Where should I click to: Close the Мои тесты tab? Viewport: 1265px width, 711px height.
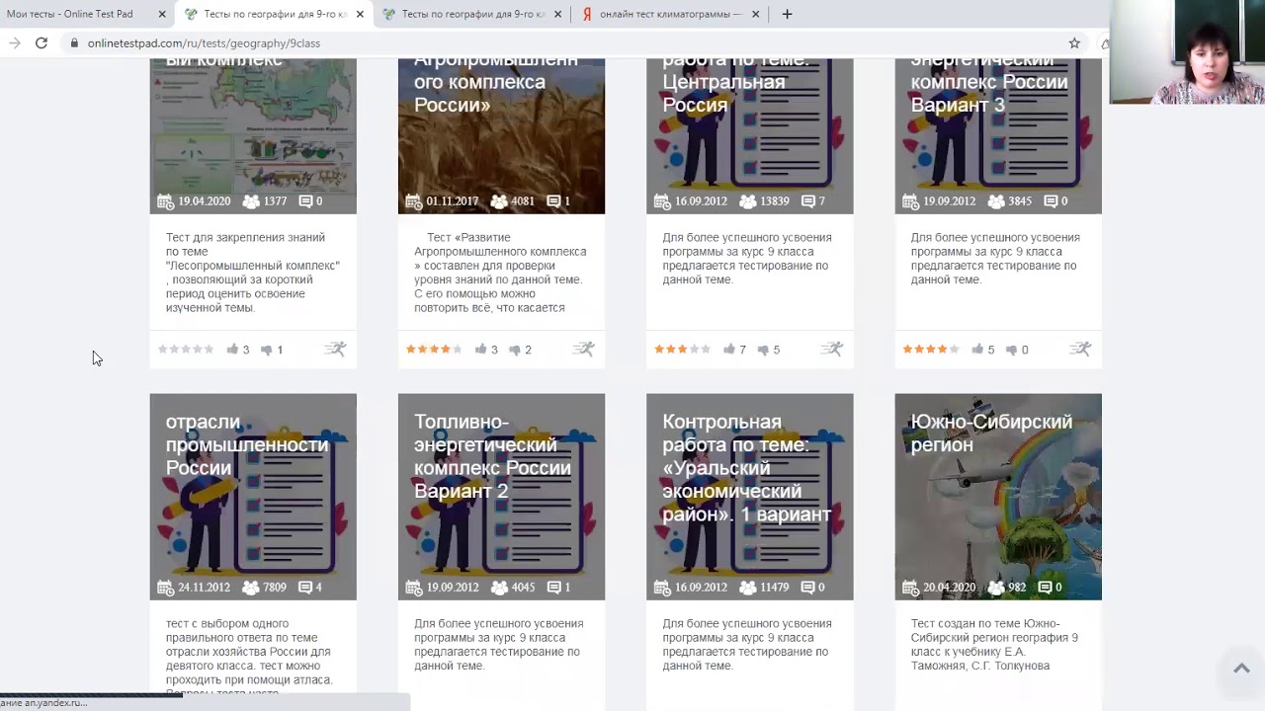162,14
